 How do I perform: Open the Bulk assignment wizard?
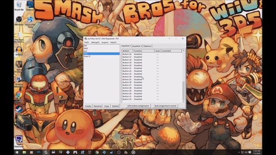[x=165, y=106]
